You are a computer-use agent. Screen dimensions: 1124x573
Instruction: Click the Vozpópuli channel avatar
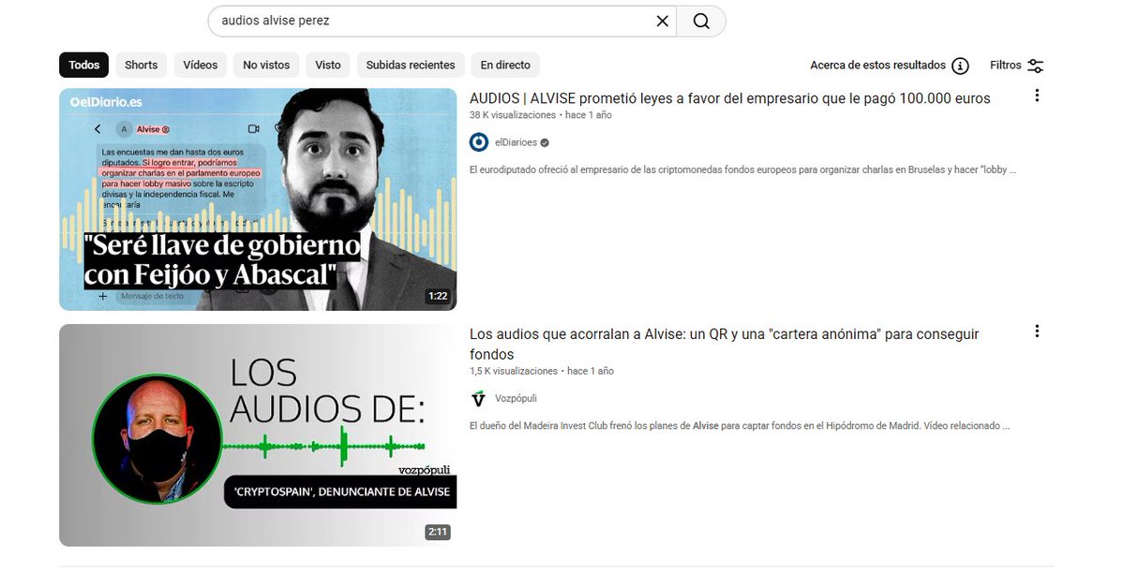479,398
